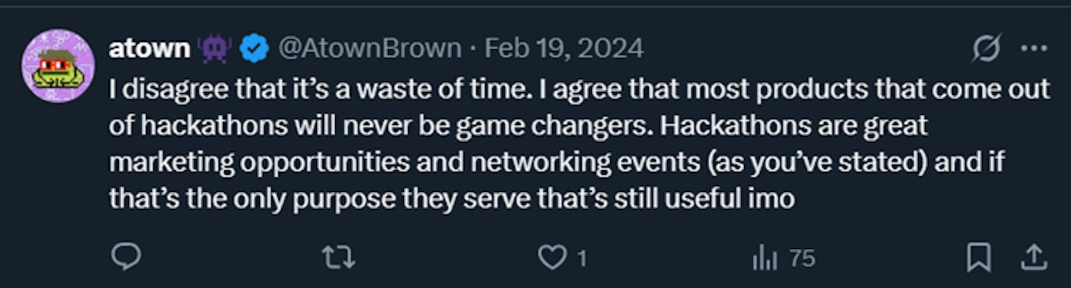Click the view count "75"
The width and height of the screenshot is (1071, 288).
(802, 258)
